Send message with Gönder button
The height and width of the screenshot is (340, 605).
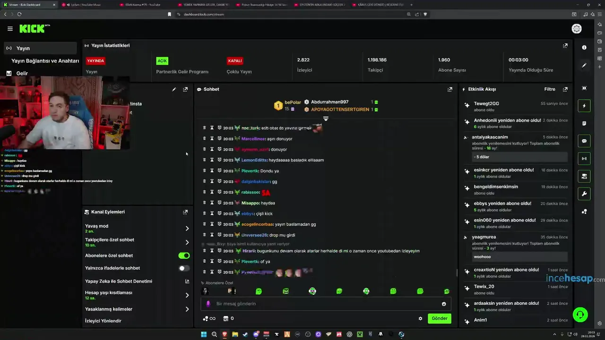[x=439, y=318]
